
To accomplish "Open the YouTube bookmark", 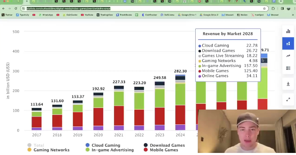I will (87, 15).
